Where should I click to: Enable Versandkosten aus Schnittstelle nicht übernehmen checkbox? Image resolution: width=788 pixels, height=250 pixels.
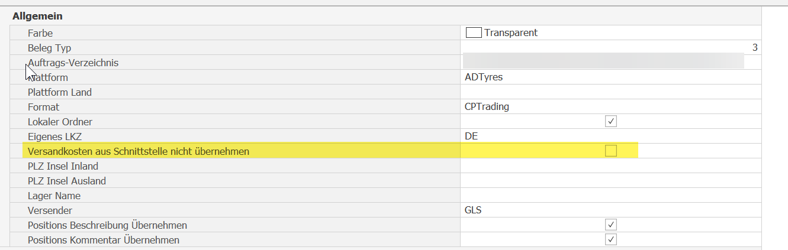point(611,151)
